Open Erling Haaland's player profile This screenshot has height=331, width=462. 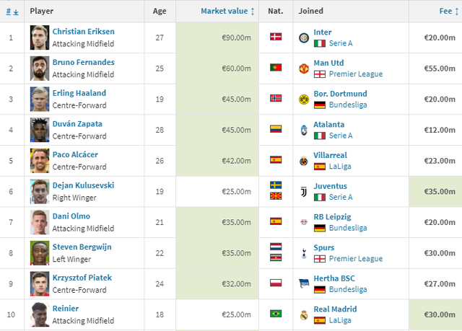coord(79,93)
